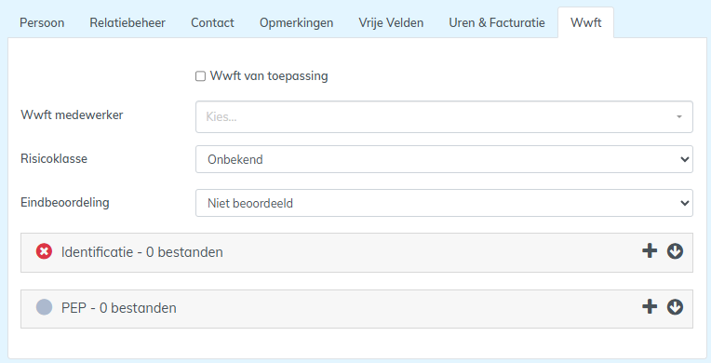Open the Relatiebeheer tab
Viewport: 711px width, 363px height.
coord(127,22)
